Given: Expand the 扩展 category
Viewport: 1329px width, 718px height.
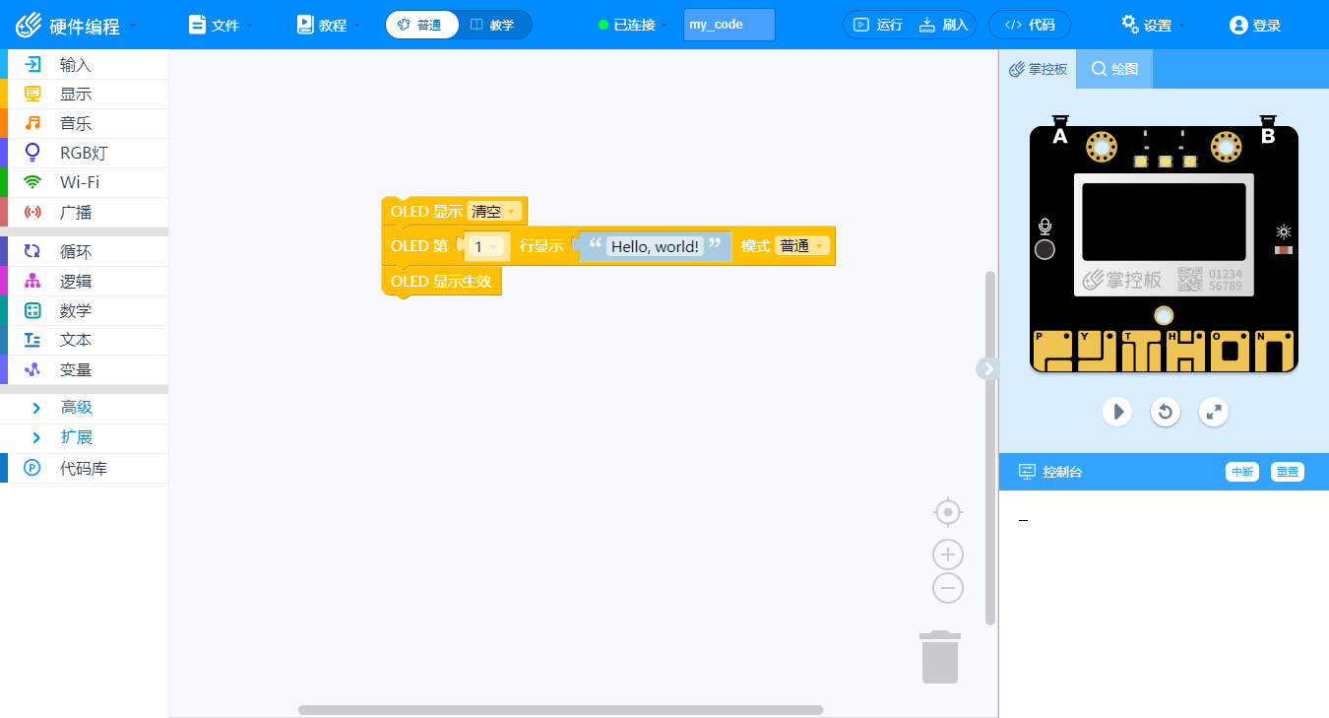Looking at the screenshot, I should pos(84,437).
